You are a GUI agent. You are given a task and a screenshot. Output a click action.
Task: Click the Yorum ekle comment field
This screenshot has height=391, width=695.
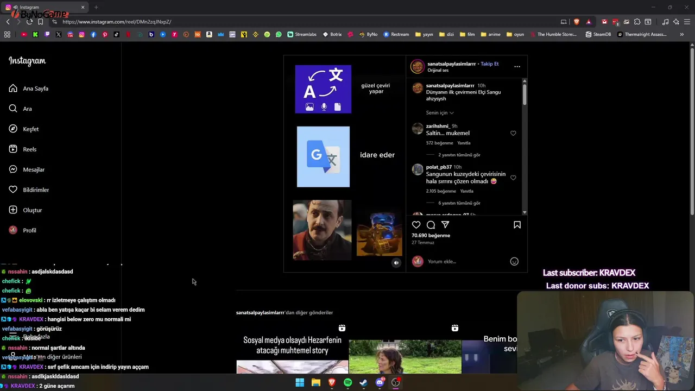point(467,261)
